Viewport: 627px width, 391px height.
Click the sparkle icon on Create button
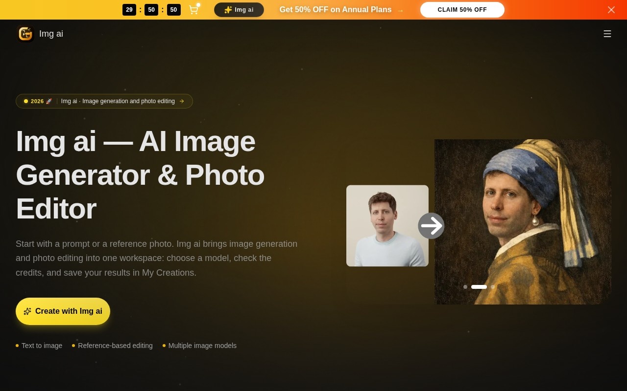(x=27, y=311)
